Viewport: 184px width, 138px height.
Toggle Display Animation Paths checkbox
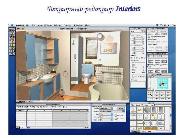point(149,37)
